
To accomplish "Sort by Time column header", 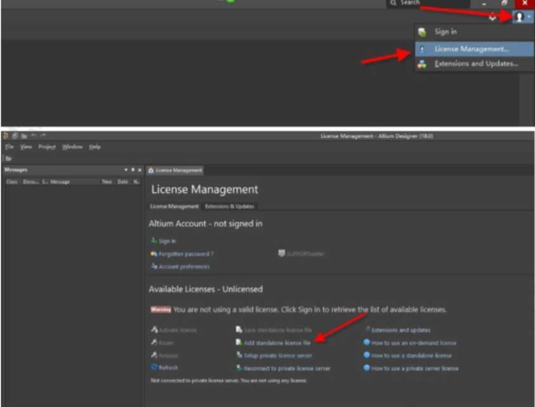I will [107, 182].
